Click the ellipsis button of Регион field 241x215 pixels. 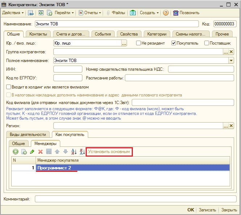click(x=226, y=126)
